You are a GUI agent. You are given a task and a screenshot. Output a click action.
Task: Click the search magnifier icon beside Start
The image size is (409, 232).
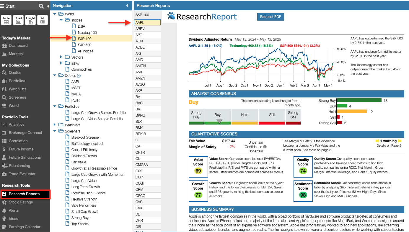[41, 6]
